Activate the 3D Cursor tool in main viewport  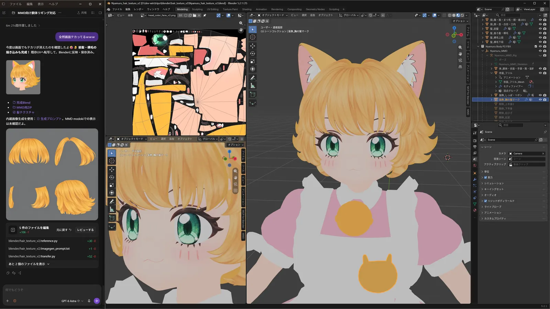[253, 37]
